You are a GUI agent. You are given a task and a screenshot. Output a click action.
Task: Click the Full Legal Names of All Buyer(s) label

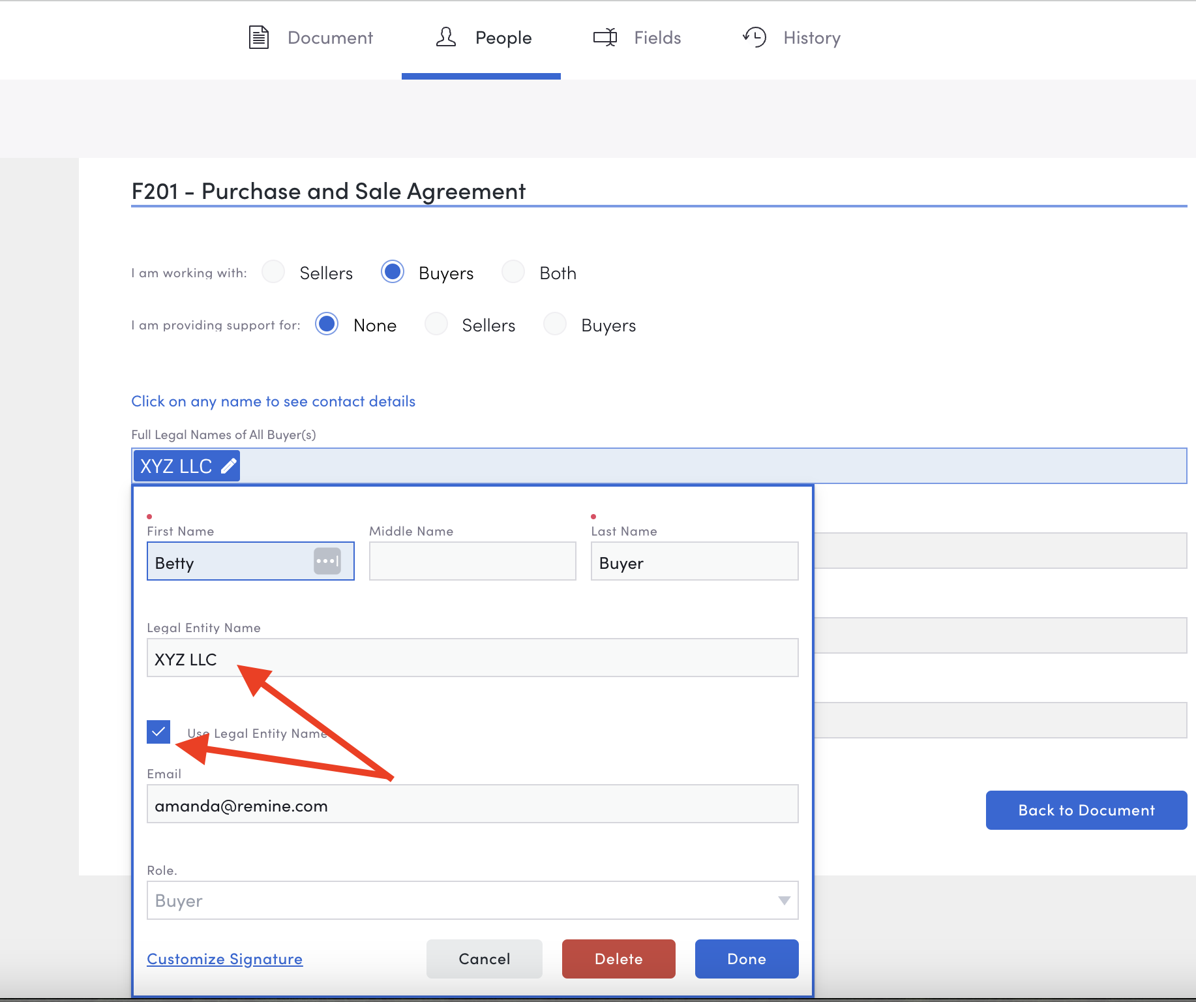[224, 434]
